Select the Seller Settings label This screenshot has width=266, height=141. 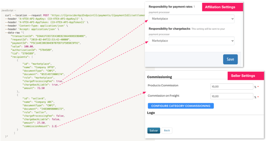(x=243, y=76)
